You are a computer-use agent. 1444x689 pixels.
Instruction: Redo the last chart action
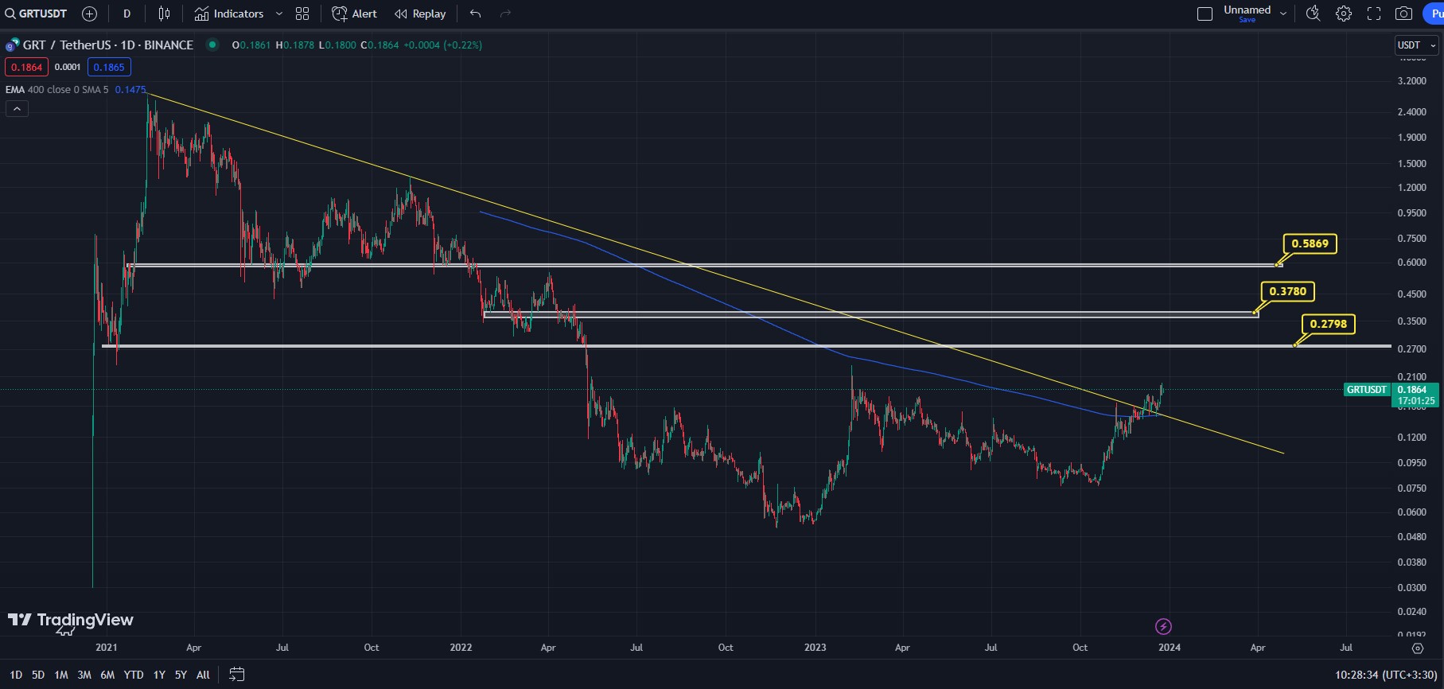(505, 14)
